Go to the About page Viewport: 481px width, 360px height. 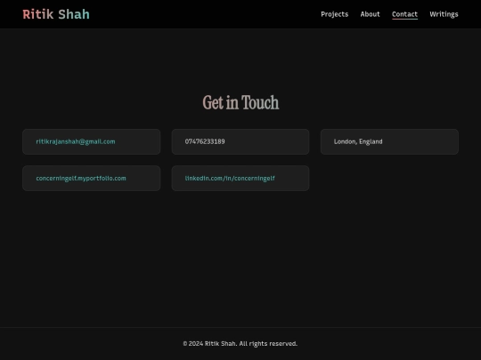370,14
